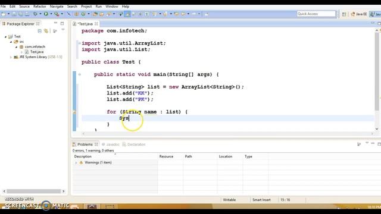Open the External Tools dropdown arrow

click(x=62, y=14)
